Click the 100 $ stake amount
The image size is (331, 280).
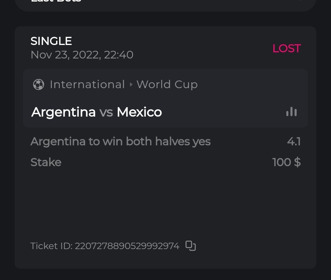pyautogui.click(x=286, y=162)
